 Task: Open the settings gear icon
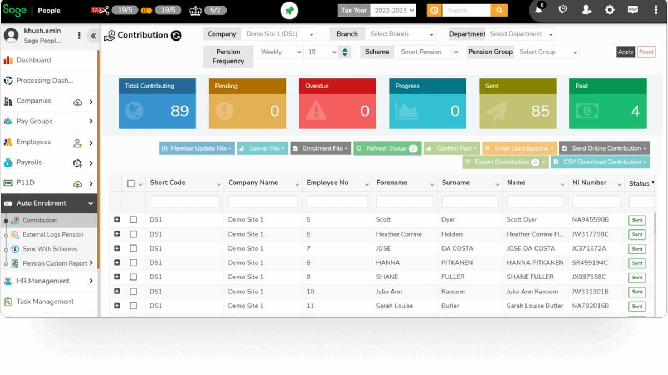[x=610, y=9]
